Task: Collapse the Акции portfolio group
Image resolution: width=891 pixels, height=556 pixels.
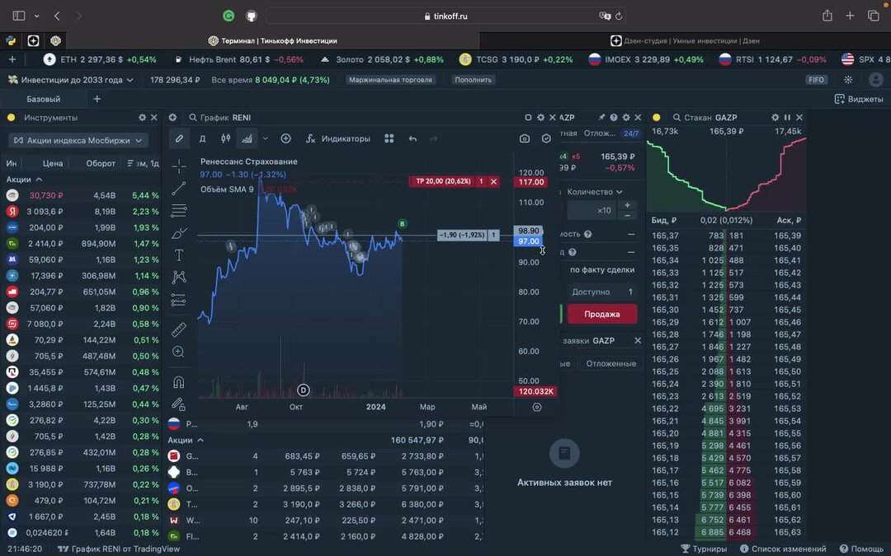Action: pyautogui.click(x=186, y=440)
